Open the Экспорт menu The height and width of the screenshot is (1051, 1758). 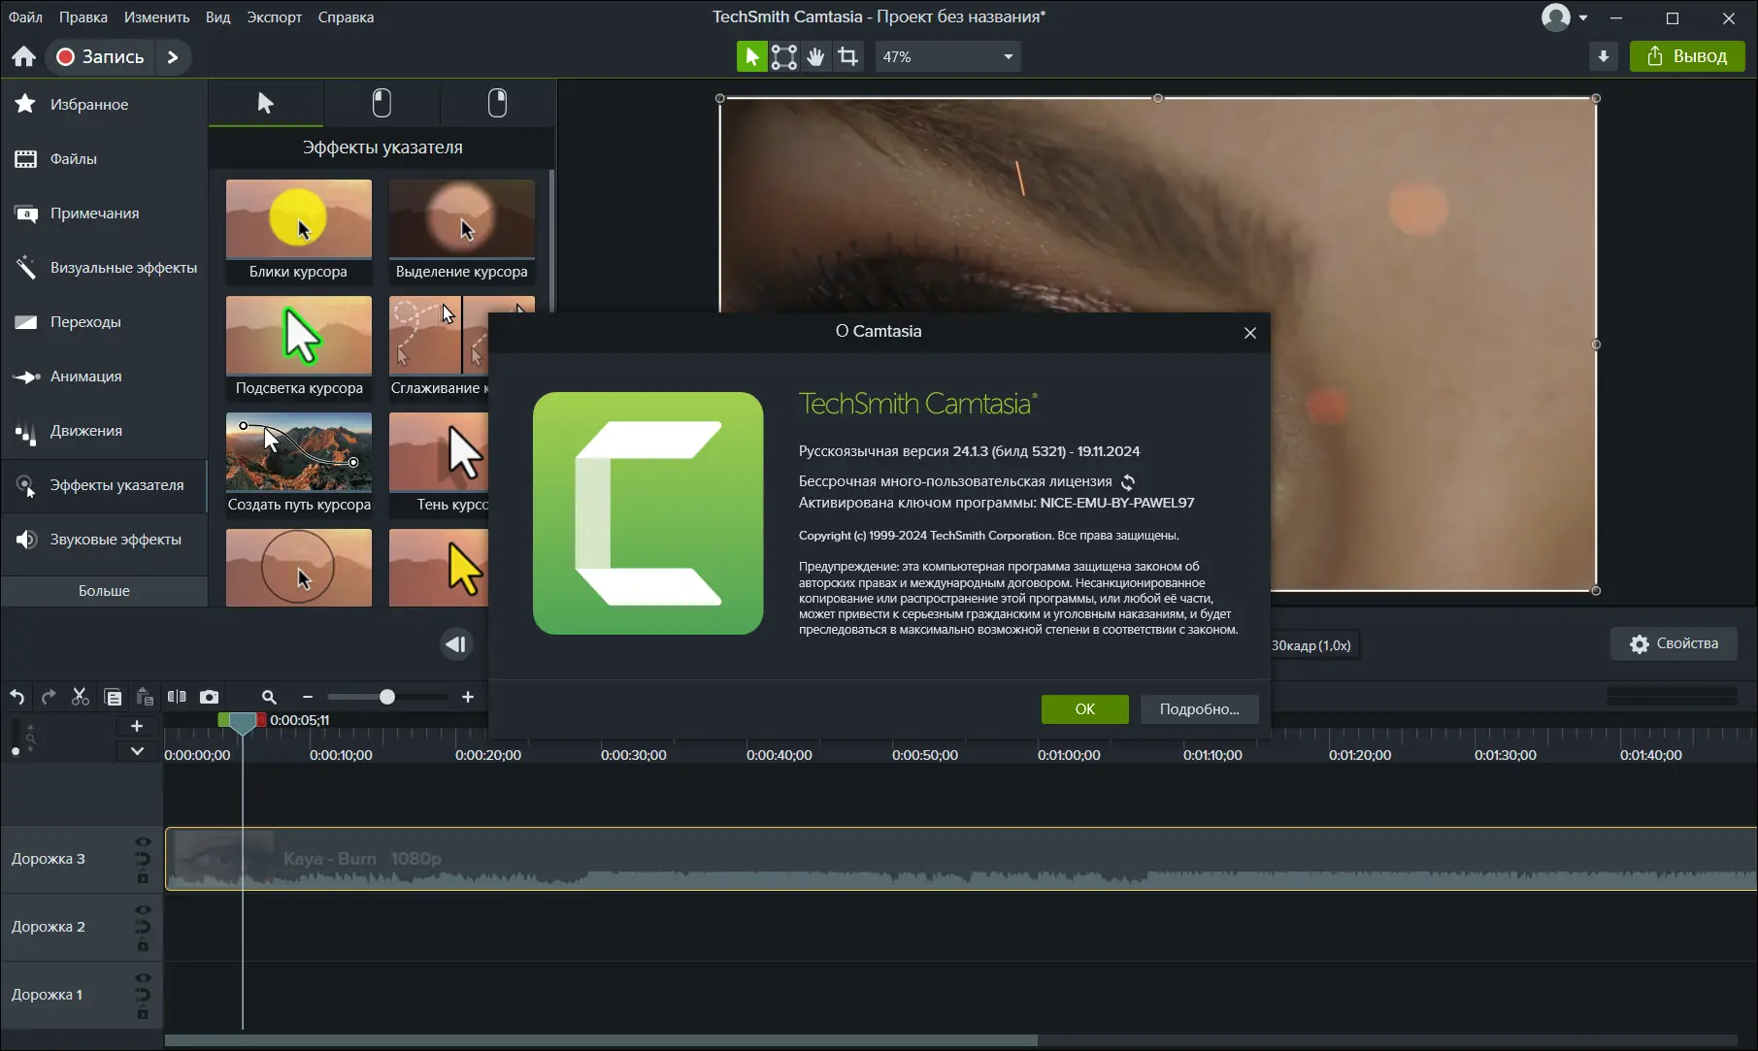tap(275, 17)
